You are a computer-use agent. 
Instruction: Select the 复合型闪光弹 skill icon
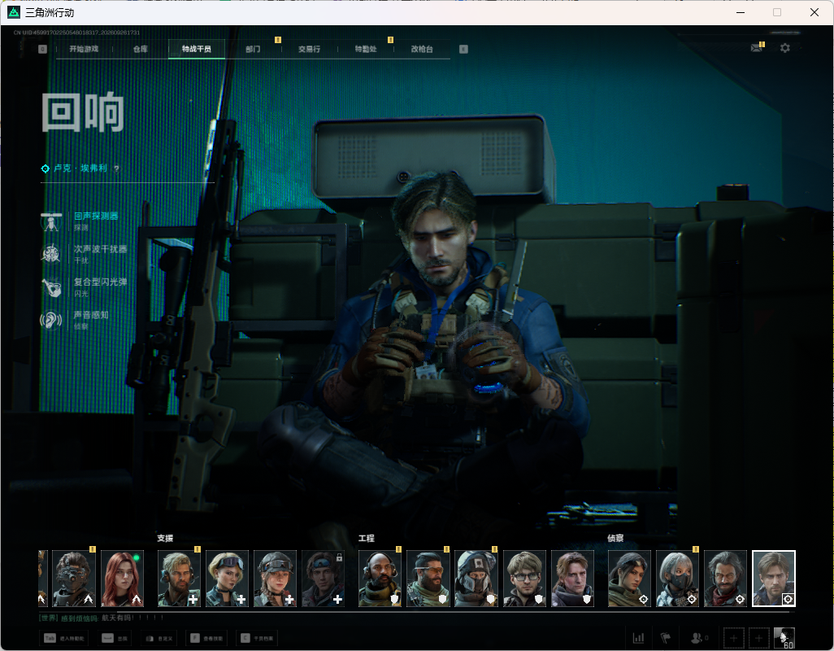pyautogui.click(x=51, y=287)
